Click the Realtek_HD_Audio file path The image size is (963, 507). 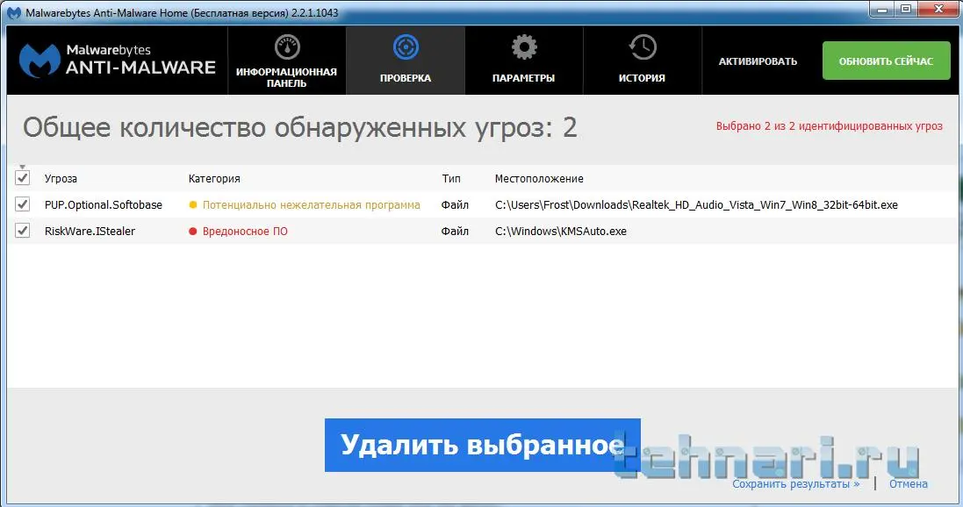[x=696, y=205]
